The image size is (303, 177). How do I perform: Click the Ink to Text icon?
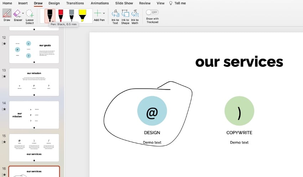[115, 14]
